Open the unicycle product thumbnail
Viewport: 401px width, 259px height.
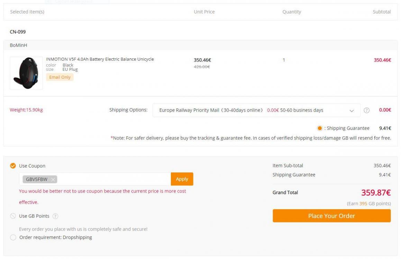click(26, 73)
